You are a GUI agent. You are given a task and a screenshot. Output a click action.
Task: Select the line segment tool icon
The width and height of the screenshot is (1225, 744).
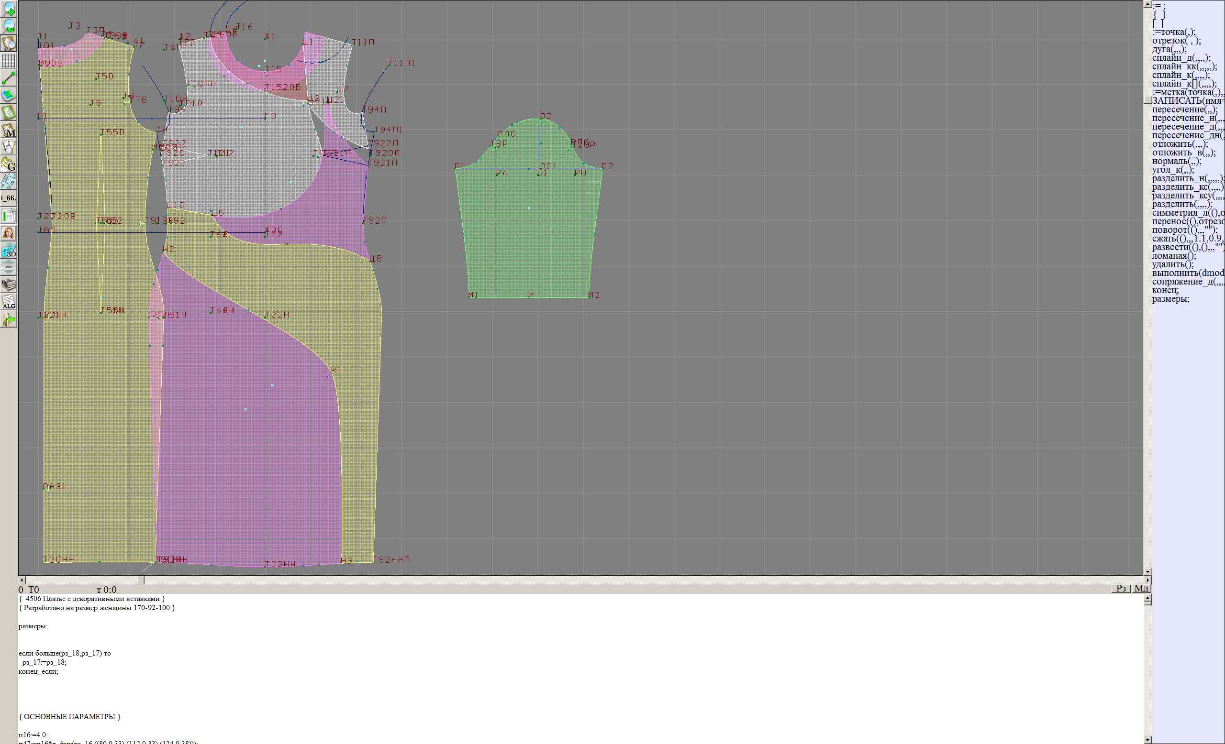[x=9, y=78]
